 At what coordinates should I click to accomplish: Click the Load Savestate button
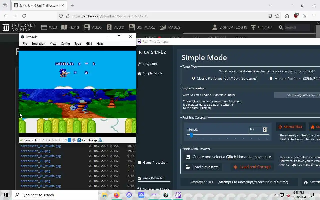(203, 167)
